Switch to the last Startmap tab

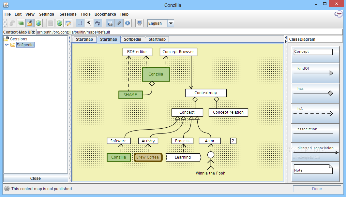click(157, 39)
